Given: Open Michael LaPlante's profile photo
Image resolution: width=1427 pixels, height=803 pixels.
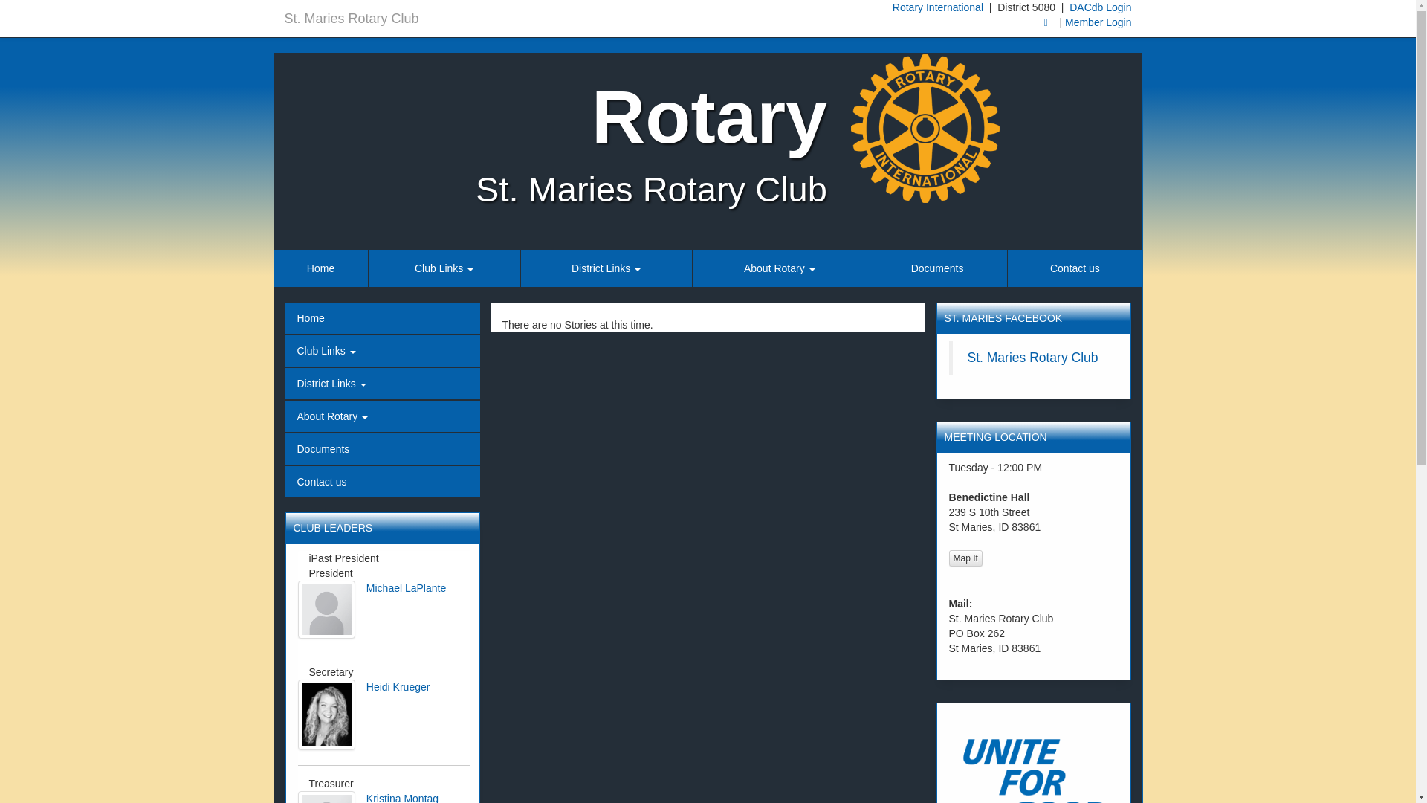Looking at the screenshot, I should [x=326, y=610].
